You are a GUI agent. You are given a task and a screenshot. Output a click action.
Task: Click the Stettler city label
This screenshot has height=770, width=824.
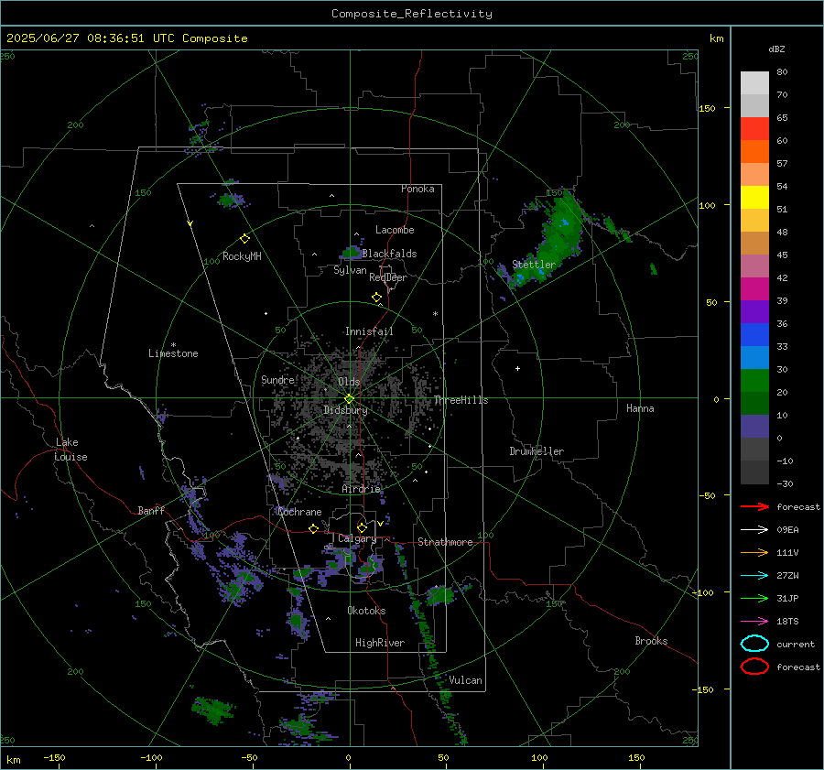pyautogui.click(x=534, y=265)
